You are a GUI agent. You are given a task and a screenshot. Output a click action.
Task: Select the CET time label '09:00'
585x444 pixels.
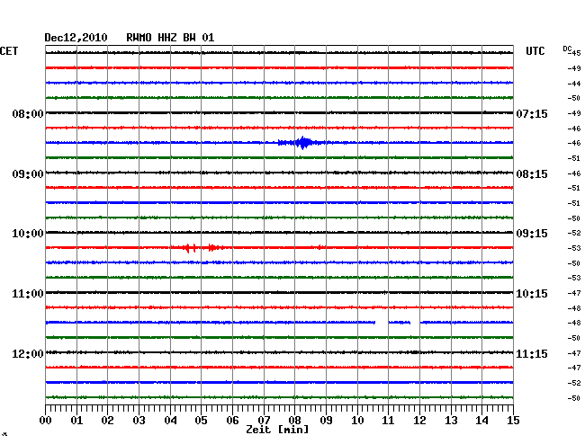[28, 174]
